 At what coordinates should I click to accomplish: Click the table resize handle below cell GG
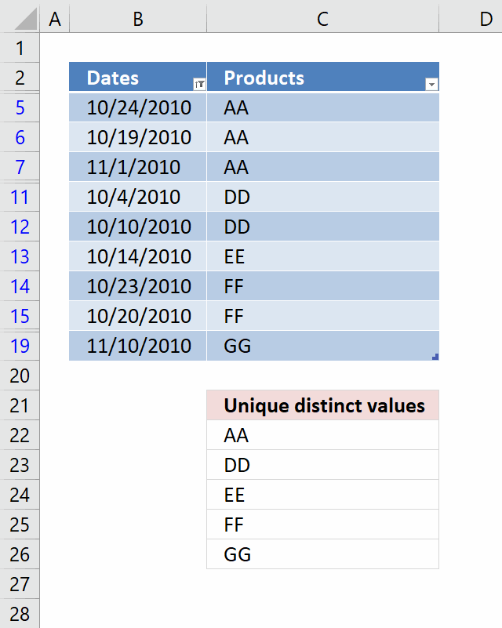point(435,355)
